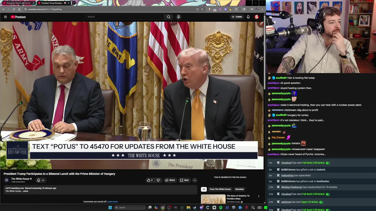
Task: Open the YouTube hamburger guide menu
Action: point(5,17)
